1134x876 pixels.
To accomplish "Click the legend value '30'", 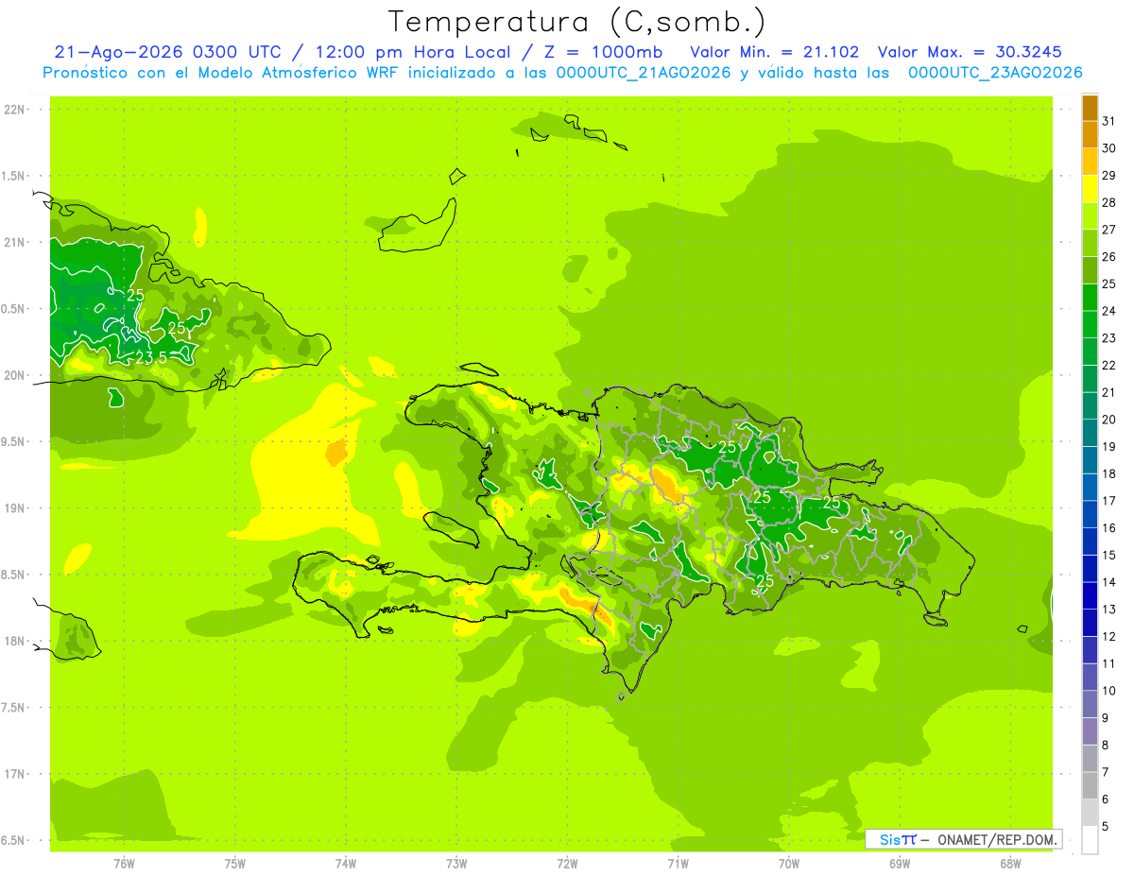I will (x=1108, y=148).
